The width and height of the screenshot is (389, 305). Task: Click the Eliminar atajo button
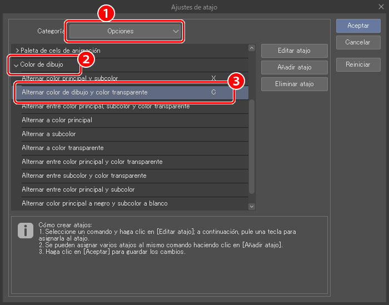pyautogui.click(x=294, y=84)
